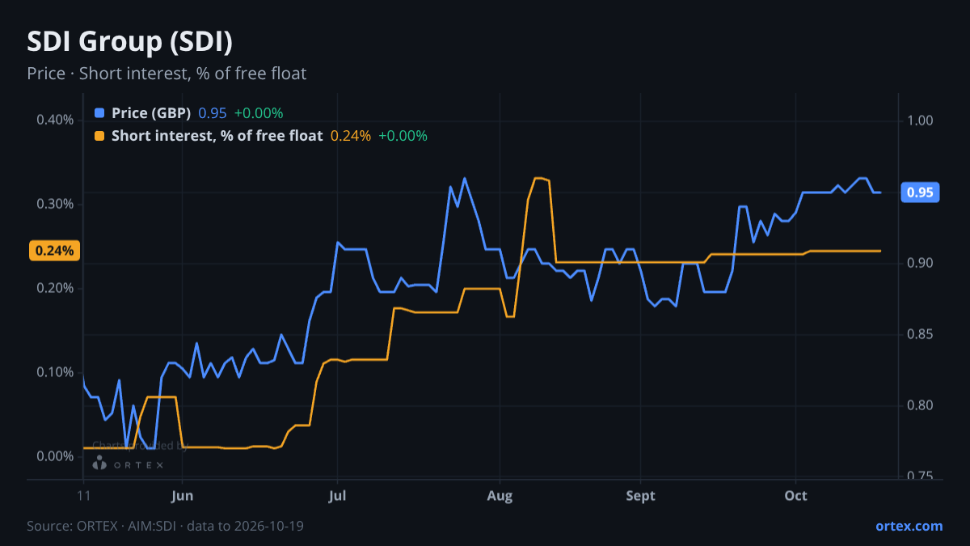Click the 0.00% left-axis label
Image resolution: width=970 pixels, height=546 pixels.
(x=55, y=456)
